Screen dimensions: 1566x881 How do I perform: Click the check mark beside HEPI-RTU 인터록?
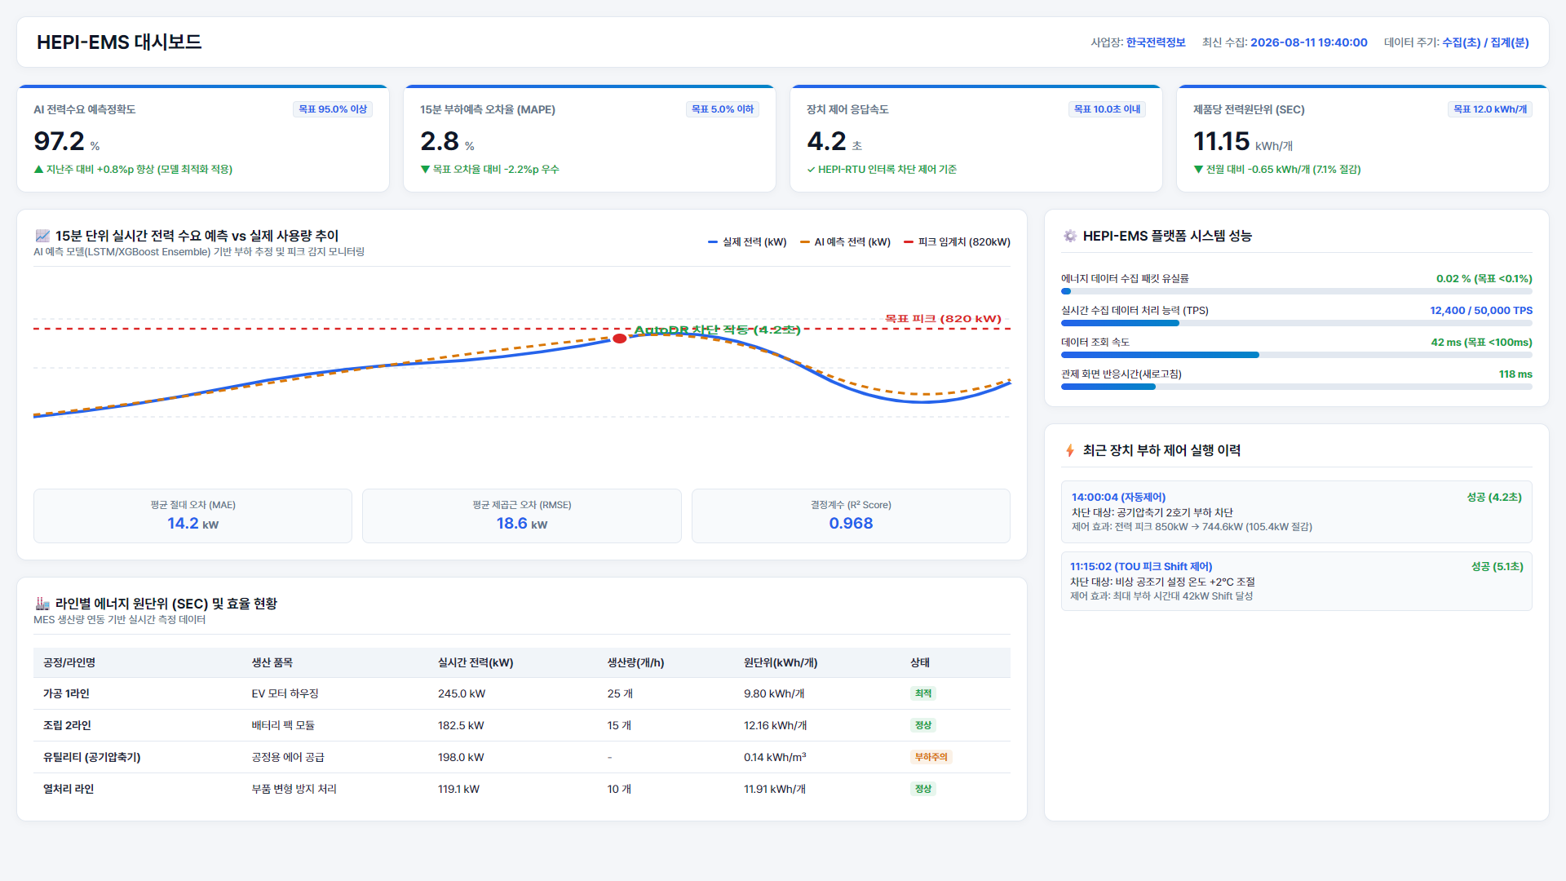[811, 170]
